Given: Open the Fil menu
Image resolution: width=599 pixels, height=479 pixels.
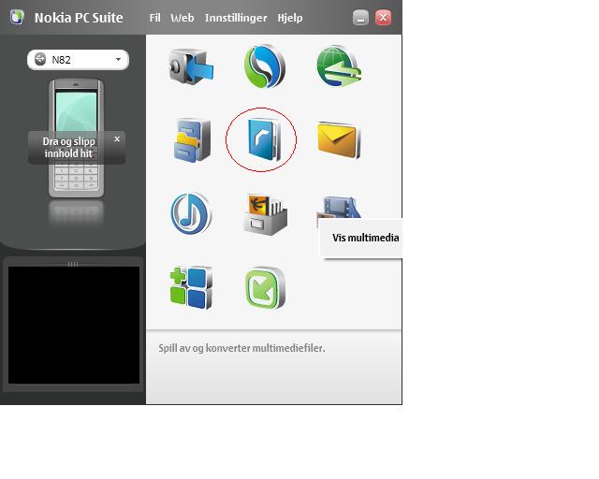Looking at the screenshot, I should tap(154, 18).
